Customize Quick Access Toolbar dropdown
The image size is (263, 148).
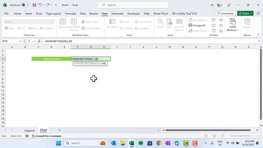56,5
